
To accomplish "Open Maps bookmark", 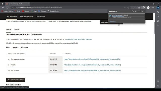I will pos(34,11).
